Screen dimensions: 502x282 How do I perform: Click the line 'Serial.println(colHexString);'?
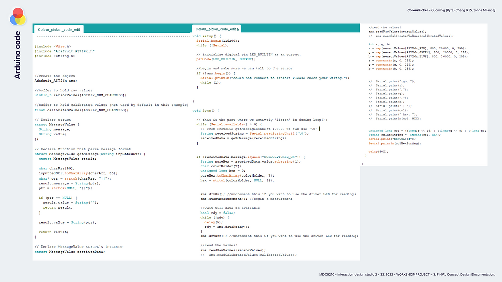tap(395, 144)
